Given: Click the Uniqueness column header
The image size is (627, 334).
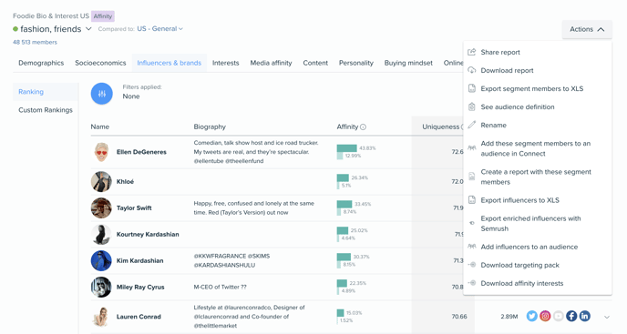Looking at the screenshot, I should click(x=441, y=127).
